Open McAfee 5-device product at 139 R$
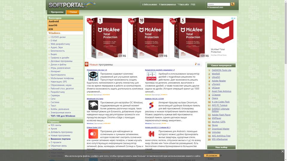This screenshot has width=287, height=161. click(x=190, y=38)
